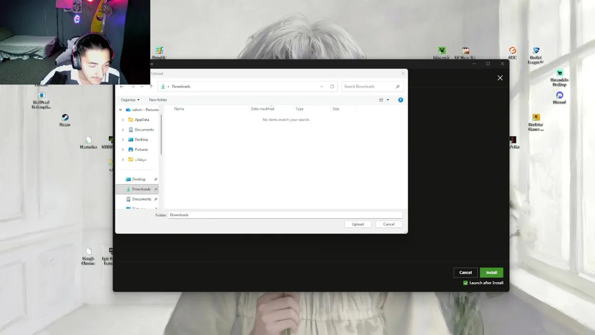Click Downloads breadcrumb in the address bar
Viewport: 595px width, 335px height.
click(x=181, y=87)
